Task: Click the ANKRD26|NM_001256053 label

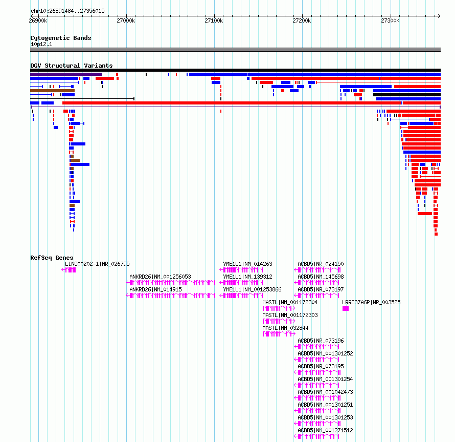Action: tap(160, 277)
